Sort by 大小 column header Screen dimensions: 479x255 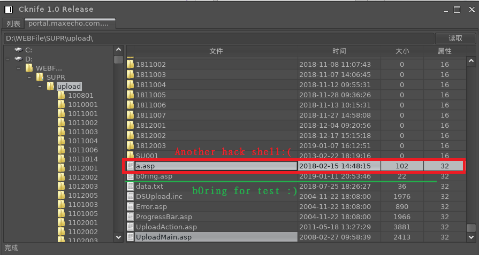point(402,51)
